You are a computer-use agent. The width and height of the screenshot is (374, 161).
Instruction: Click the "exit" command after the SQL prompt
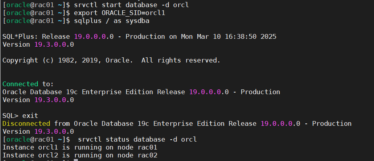pos(30,116)
